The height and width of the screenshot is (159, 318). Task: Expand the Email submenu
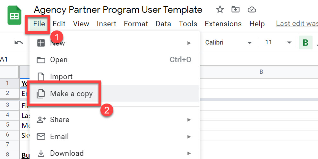115,137
